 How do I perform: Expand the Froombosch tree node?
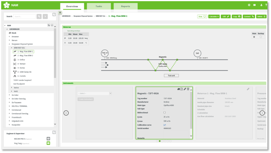pyautogui.click(x=9, y=118)
